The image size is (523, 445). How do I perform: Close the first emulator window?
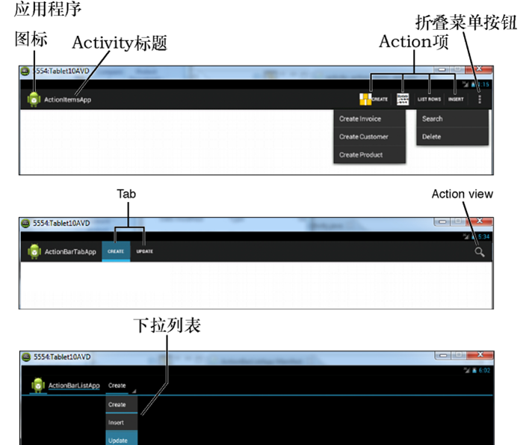pyautogui.click(x=479, y=69)
